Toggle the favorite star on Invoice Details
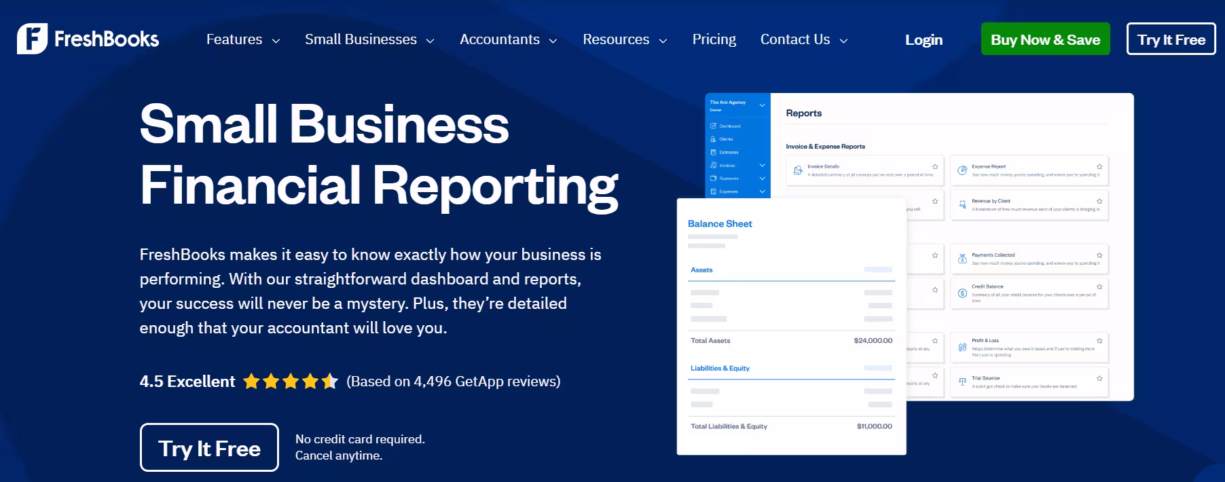Image resolution: width=1225 pixels, height=482 pixels. click(935, 166)
